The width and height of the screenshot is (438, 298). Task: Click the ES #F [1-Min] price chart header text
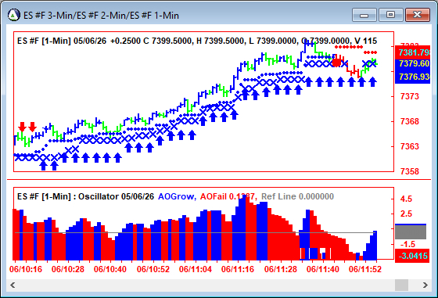pyautogui.click(x=197, y=41)
